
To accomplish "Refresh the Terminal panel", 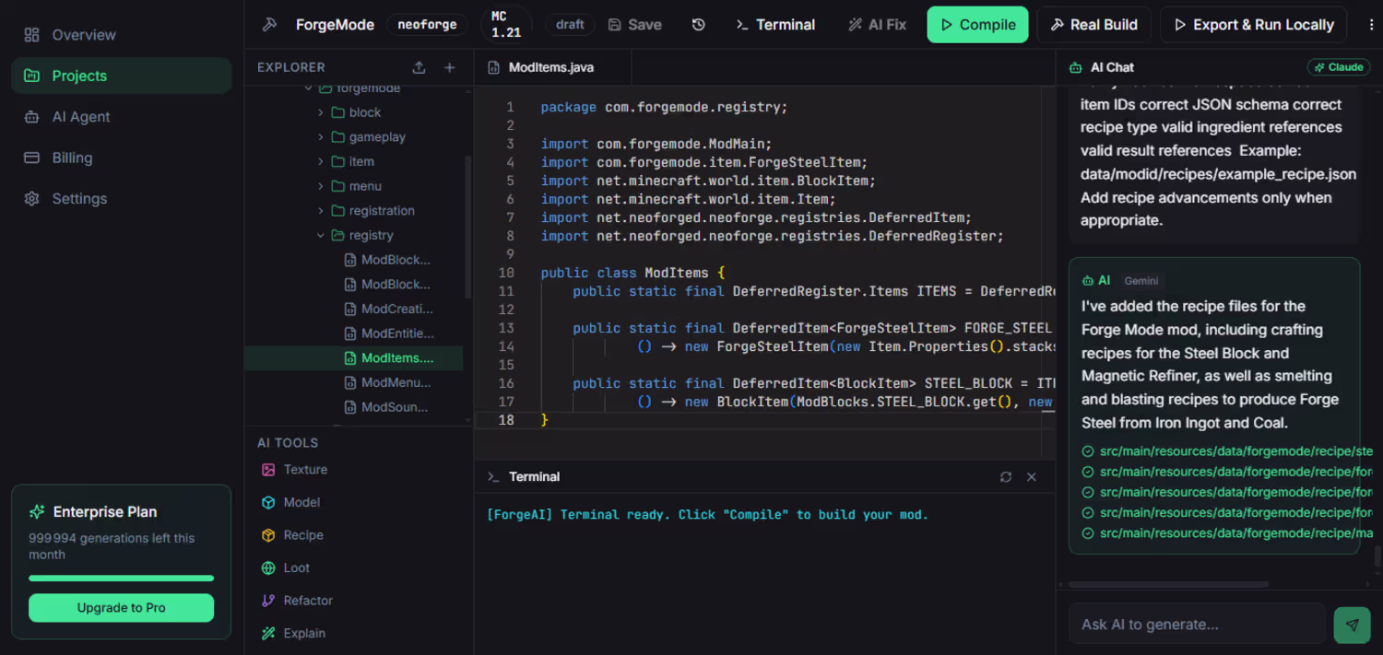I will pyautogui.click(x=1006, y=476).
